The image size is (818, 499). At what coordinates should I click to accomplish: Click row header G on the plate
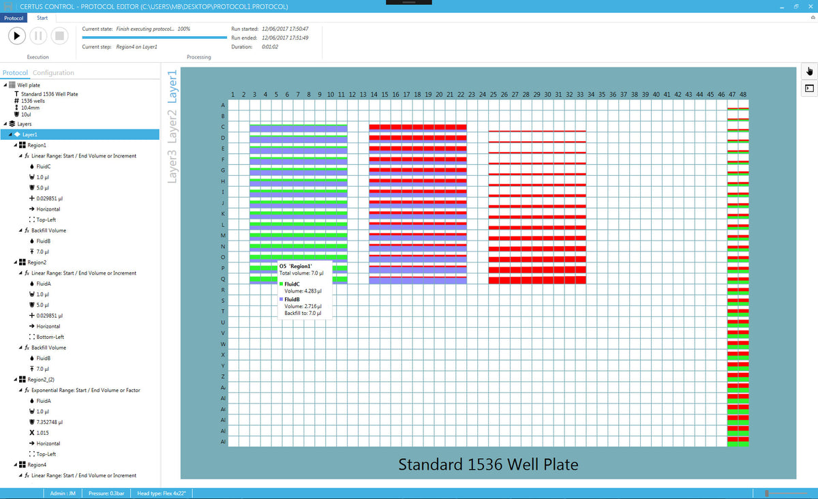pos(222,169)
